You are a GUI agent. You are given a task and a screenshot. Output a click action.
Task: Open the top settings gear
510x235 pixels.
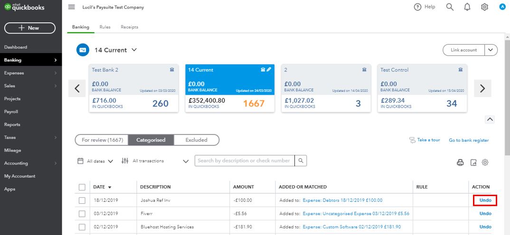coord(485,7)
